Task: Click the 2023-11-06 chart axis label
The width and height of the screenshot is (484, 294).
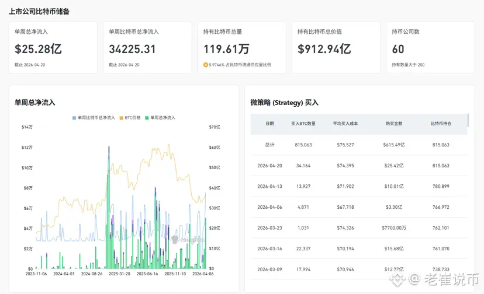Action: pos(36,274)
